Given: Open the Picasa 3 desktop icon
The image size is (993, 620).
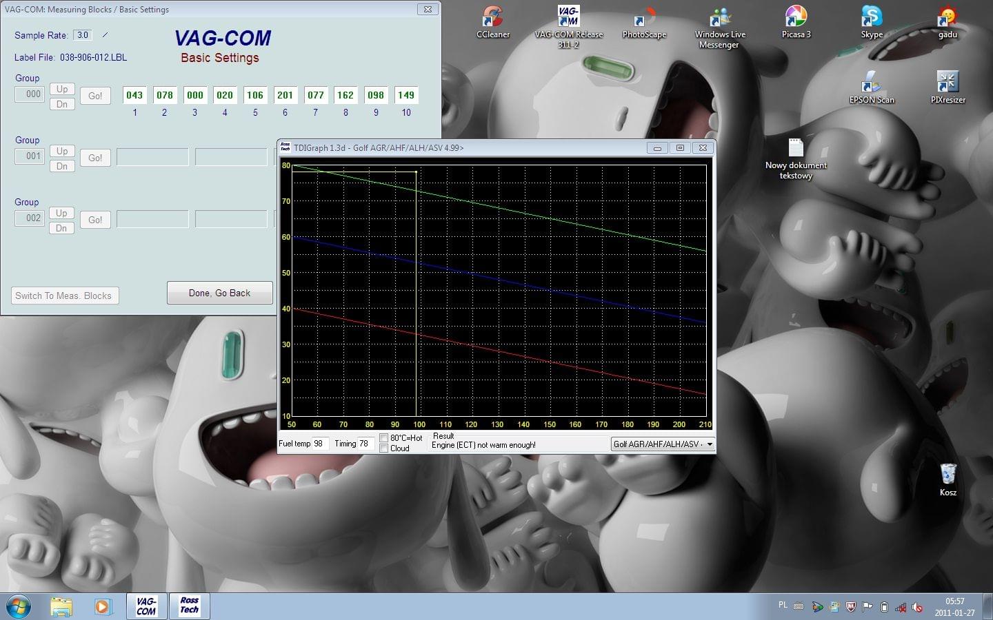Looking at the screenshot, I should pyautogui.click(x=796, y=22).
